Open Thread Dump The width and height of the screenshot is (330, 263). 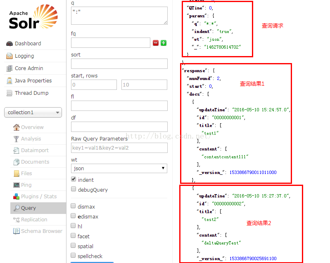point(31,93)
